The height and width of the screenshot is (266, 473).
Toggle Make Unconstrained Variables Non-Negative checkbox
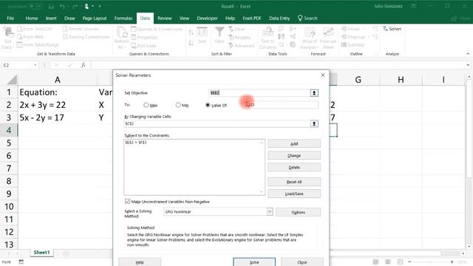(127, 201)
